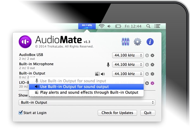
Task: Click the Quit button
Action: (148, 113)
